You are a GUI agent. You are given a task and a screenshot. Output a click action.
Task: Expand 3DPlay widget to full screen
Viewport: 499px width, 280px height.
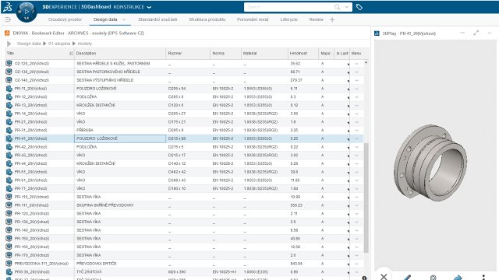(x=476, y=33)
